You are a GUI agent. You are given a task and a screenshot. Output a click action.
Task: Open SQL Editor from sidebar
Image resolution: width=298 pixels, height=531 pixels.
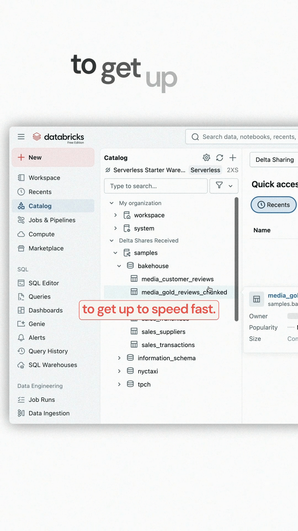pos(44,283)
